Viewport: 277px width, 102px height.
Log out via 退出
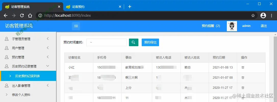[x=263, y=26]
